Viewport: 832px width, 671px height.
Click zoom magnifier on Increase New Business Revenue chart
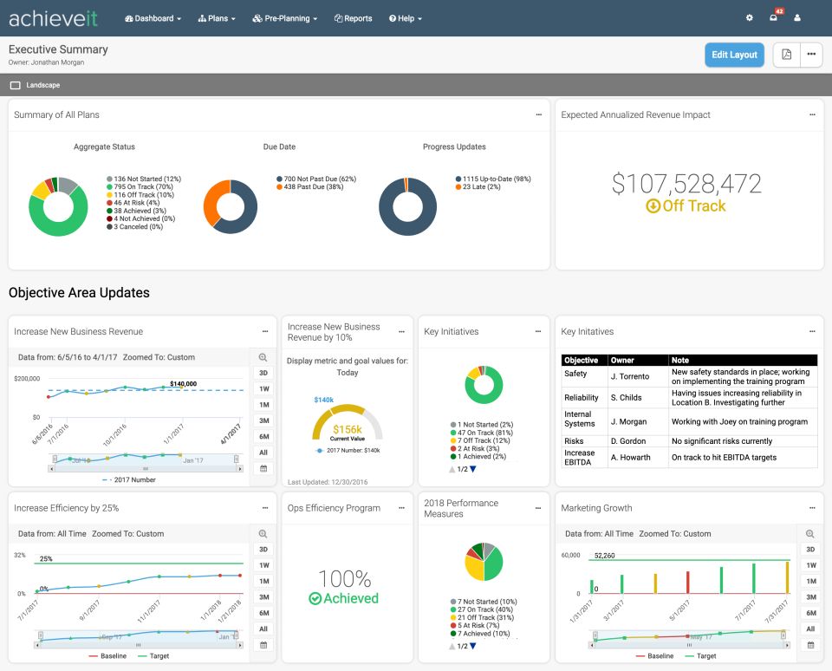pyautogui.click(x=263, y=357)
